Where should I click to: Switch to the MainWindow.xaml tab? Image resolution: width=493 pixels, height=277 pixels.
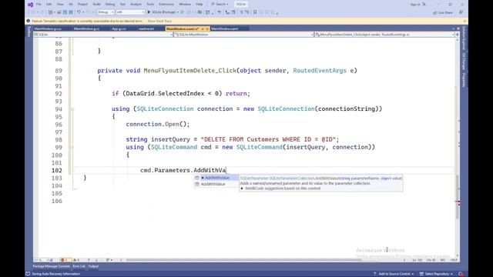tap(224, 28)
